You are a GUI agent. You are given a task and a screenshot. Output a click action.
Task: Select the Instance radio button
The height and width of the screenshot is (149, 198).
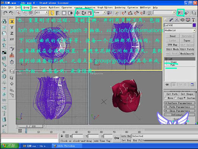185,98
